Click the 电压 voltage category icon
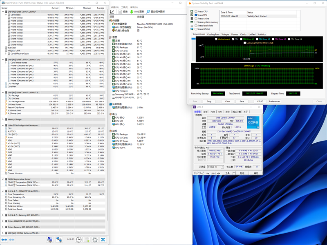 111,114
